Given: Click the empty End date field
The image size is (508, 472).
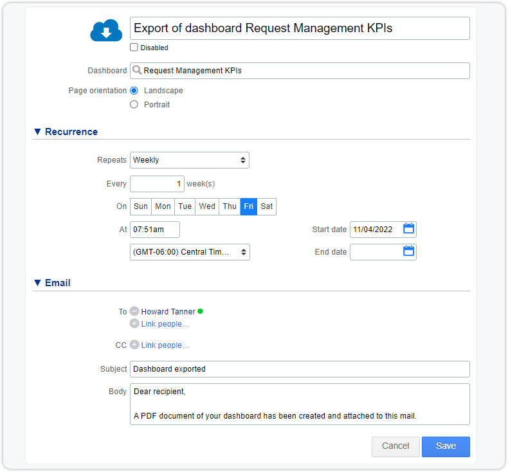Looking at the screenshot, I should pos(383,252).
